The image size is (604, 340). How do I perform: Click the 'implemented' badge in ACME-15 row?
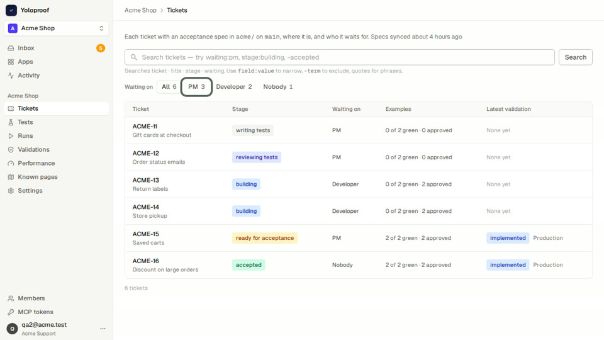508,238
